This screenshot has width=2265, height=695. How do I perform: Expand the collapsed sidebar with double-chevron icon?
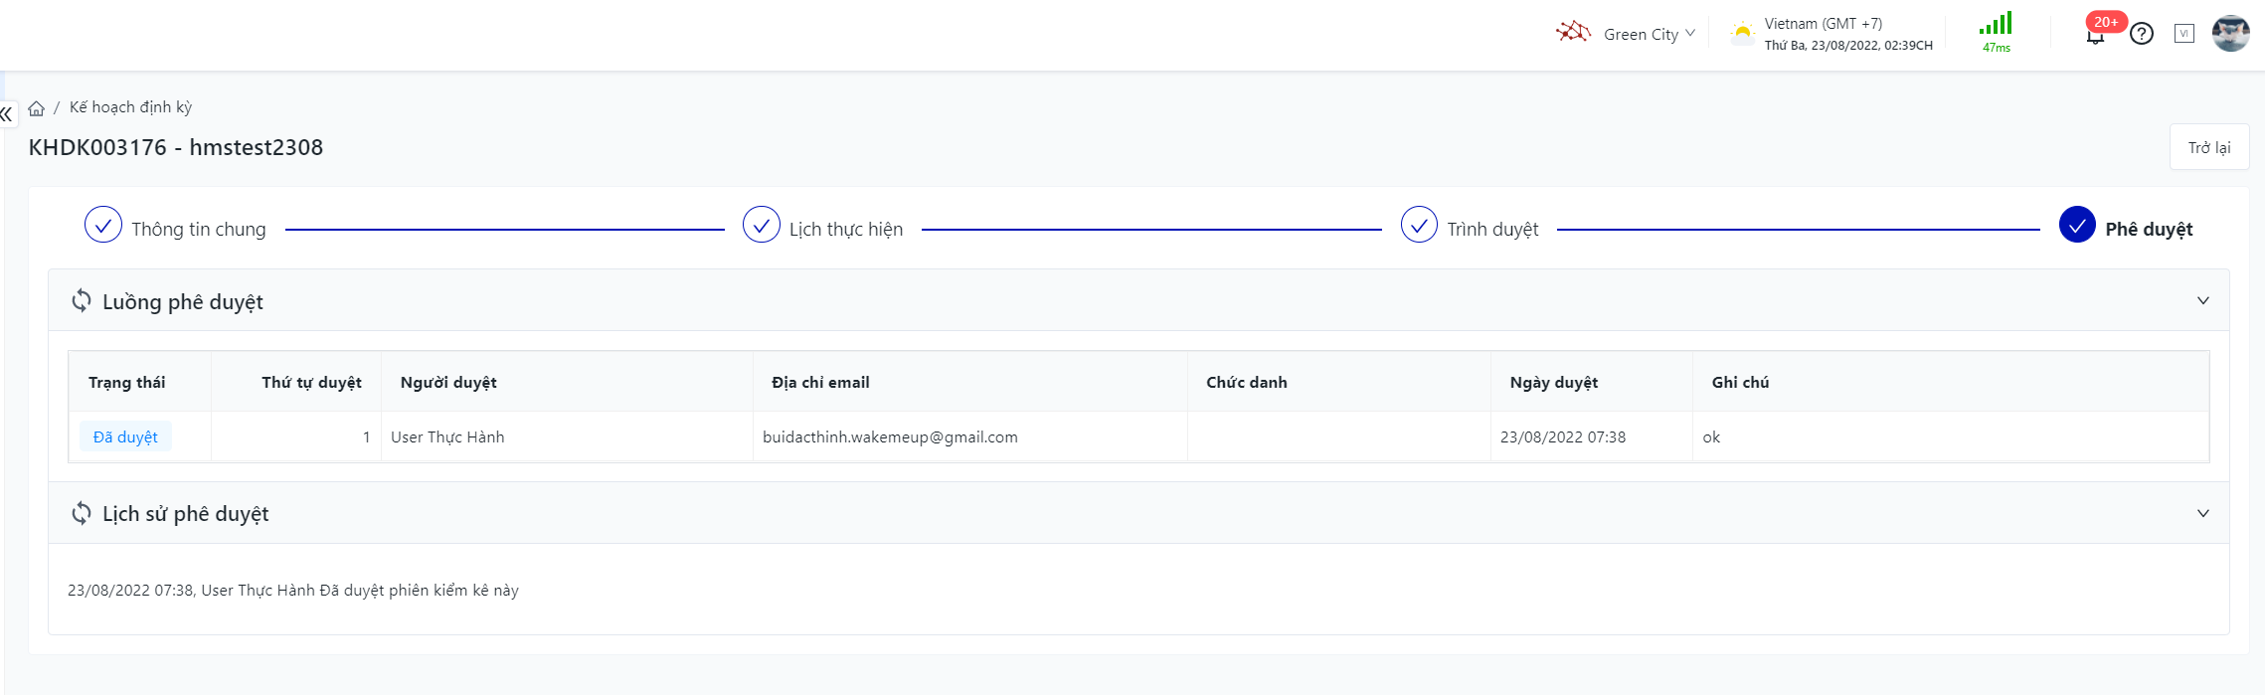[7, 114]
